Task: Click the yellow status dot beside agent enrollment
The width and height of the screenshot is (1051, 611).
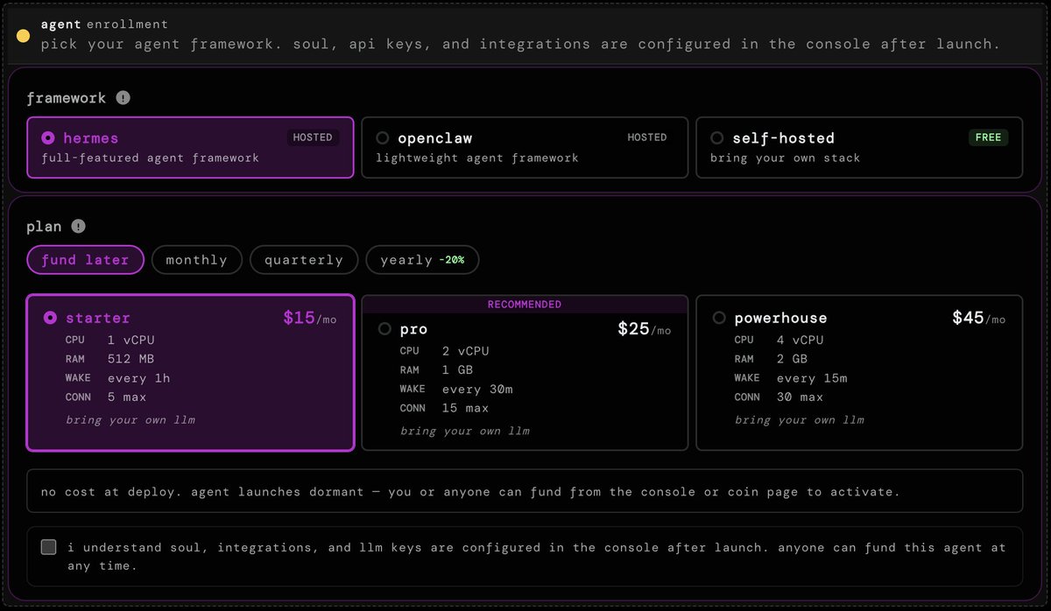Action: tap(24, 35)
